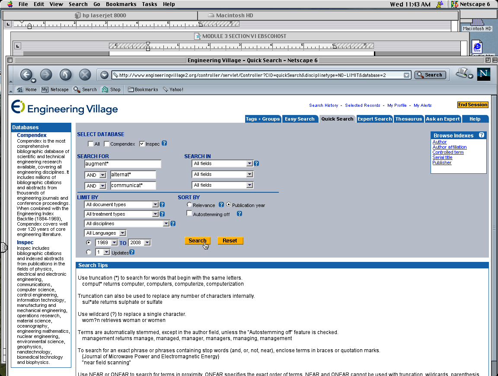This screenshot has height=376, width=498.
Task: Open help for All disciplines
Action: 173,223
